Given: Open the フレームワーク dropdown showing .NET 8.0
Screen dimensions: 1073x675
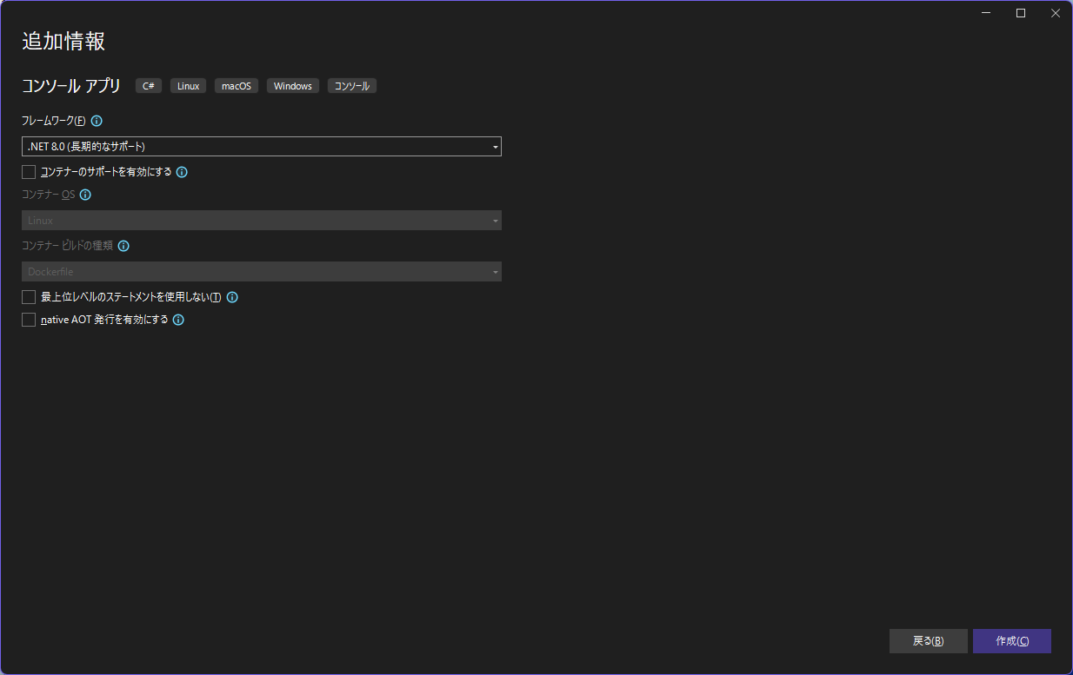Looking at the screenshot, I should (x=495, y=146).
